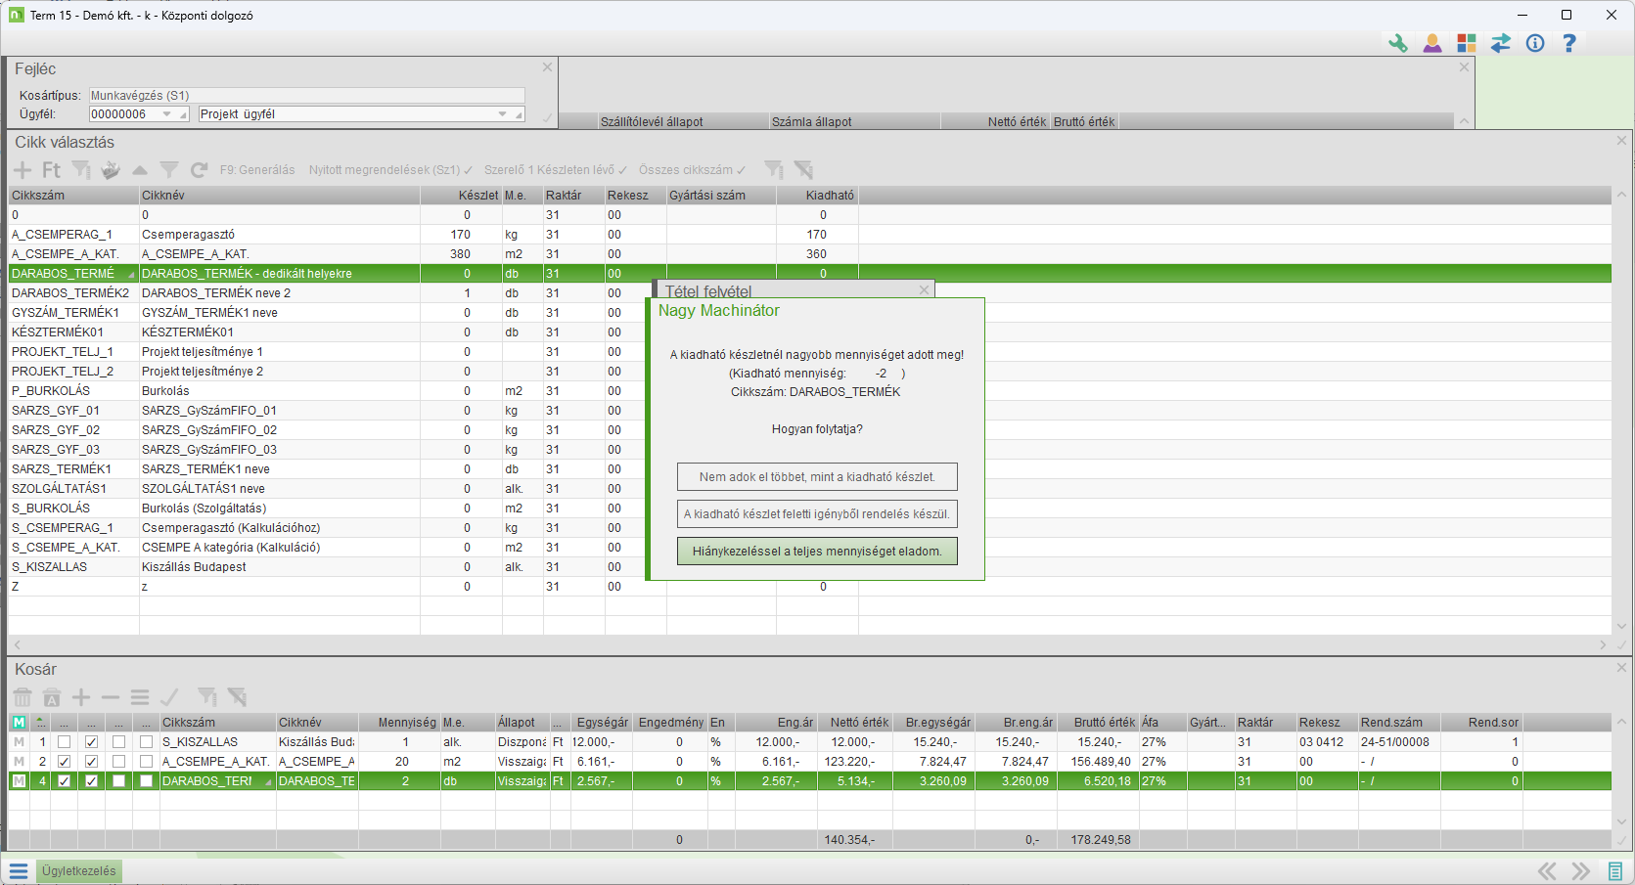
Task: Toggle first checkbox in DARABOS basket row
Action: click(x=65, y=781)
